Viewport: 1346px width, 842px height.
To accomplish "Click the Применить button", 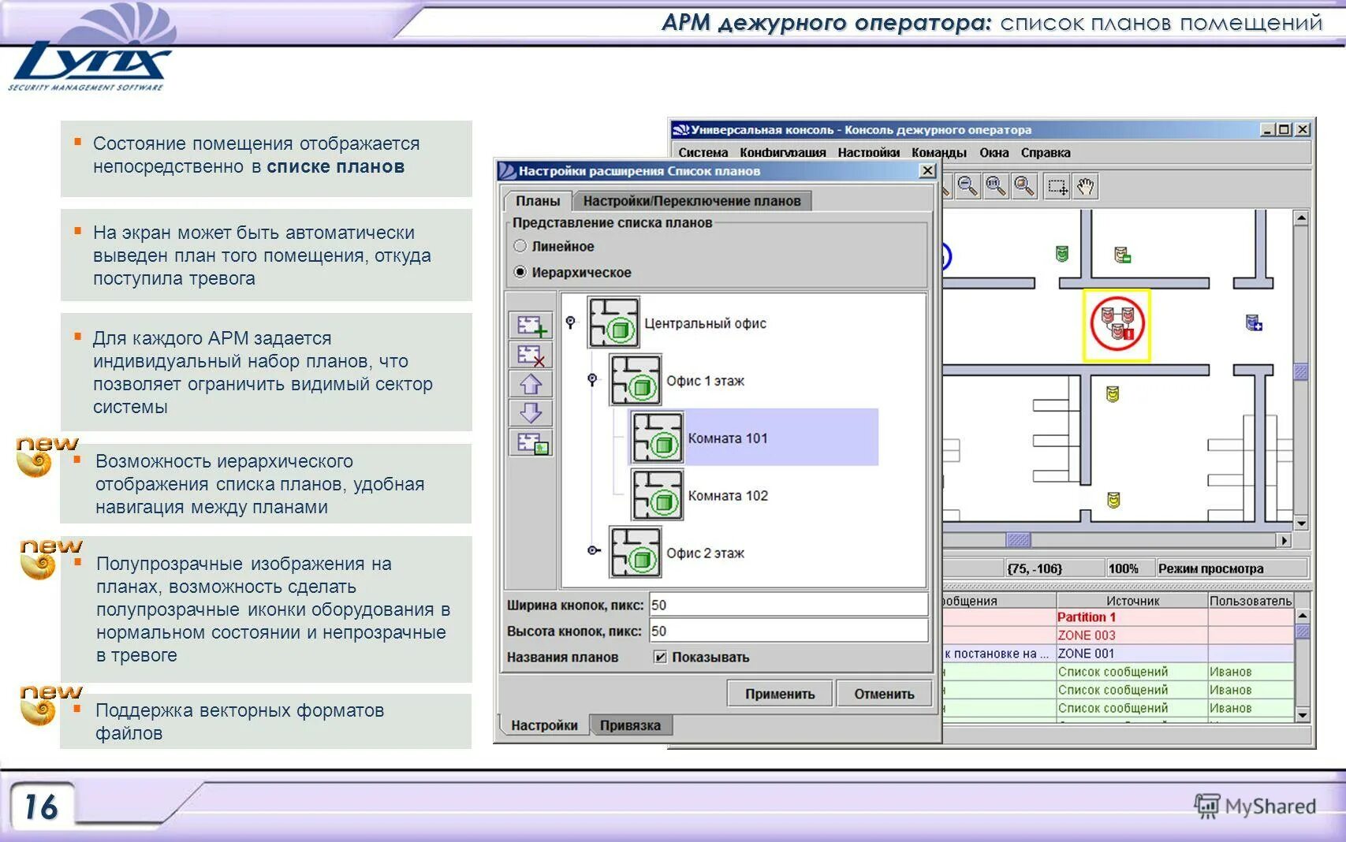I will coord(780,694).
